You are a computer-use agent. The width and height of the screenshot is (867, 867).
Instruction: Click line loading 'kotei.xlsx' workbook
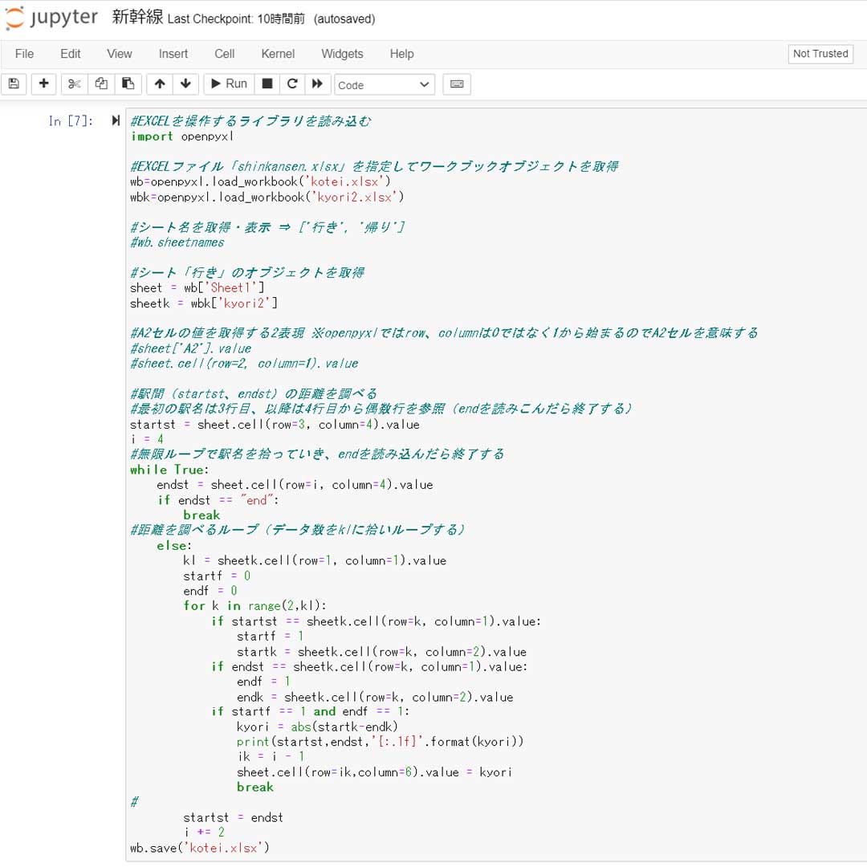pos(260,182)
